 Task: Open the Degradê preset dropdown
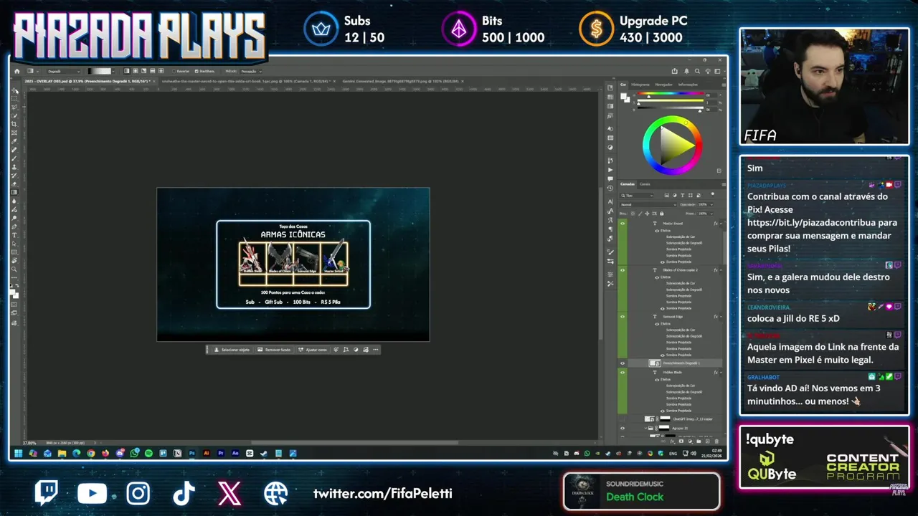[x=63, y=71]
